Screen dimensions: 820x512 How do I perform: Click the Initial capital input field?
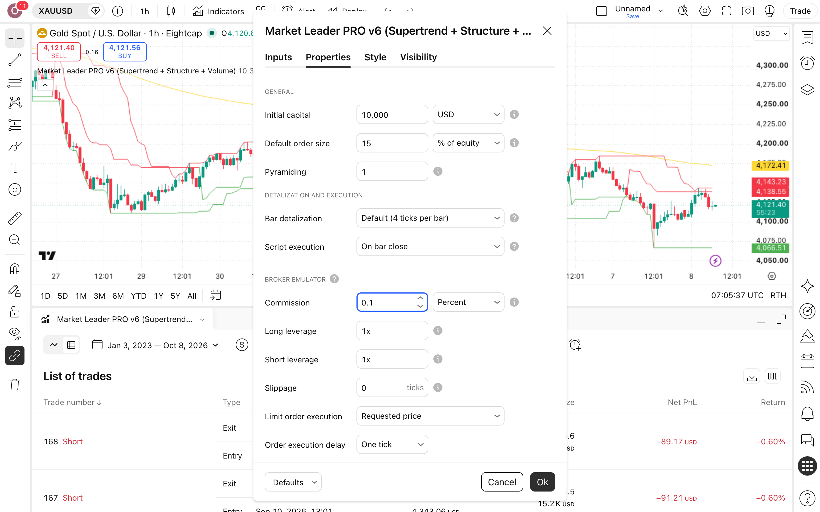pyautogui.click(x=392, y=114)
